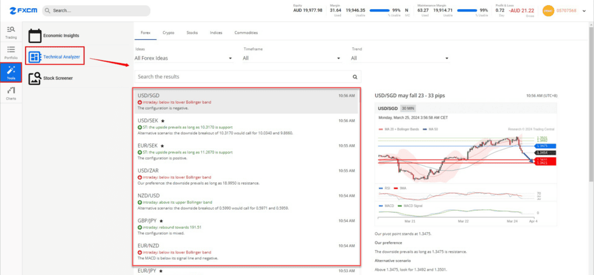
Task: Select Technical Analyzer in the tools list
Action: [56, 57]
